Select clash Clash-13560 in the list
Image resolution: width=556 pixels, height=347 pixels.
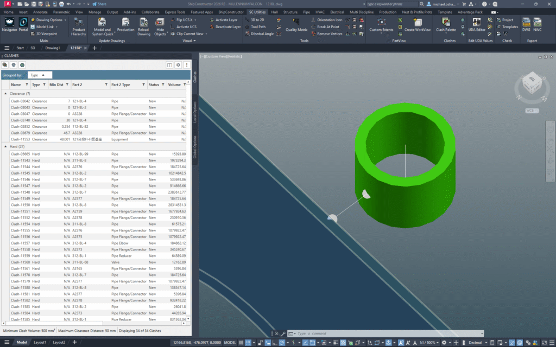(x=19, y=262)
